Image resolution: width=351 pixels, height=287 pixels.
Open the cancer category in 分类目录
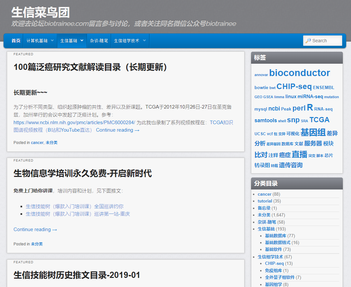pos(264,194)
